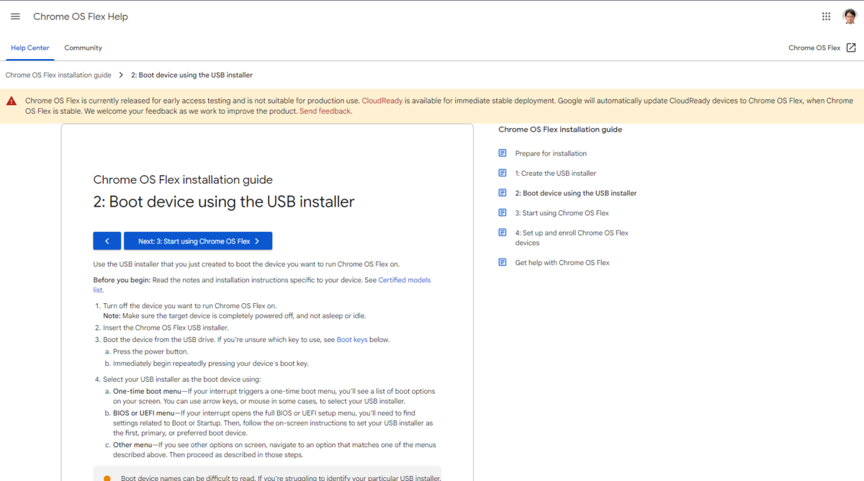
Task: Open the CloudReady link in the banner
Action: point(382,101)
